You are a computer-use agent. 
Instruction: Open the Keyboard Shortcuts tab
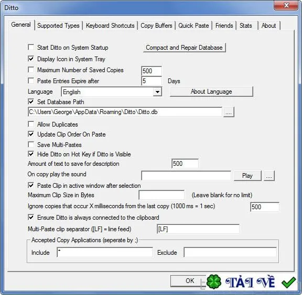coord(110,26)
